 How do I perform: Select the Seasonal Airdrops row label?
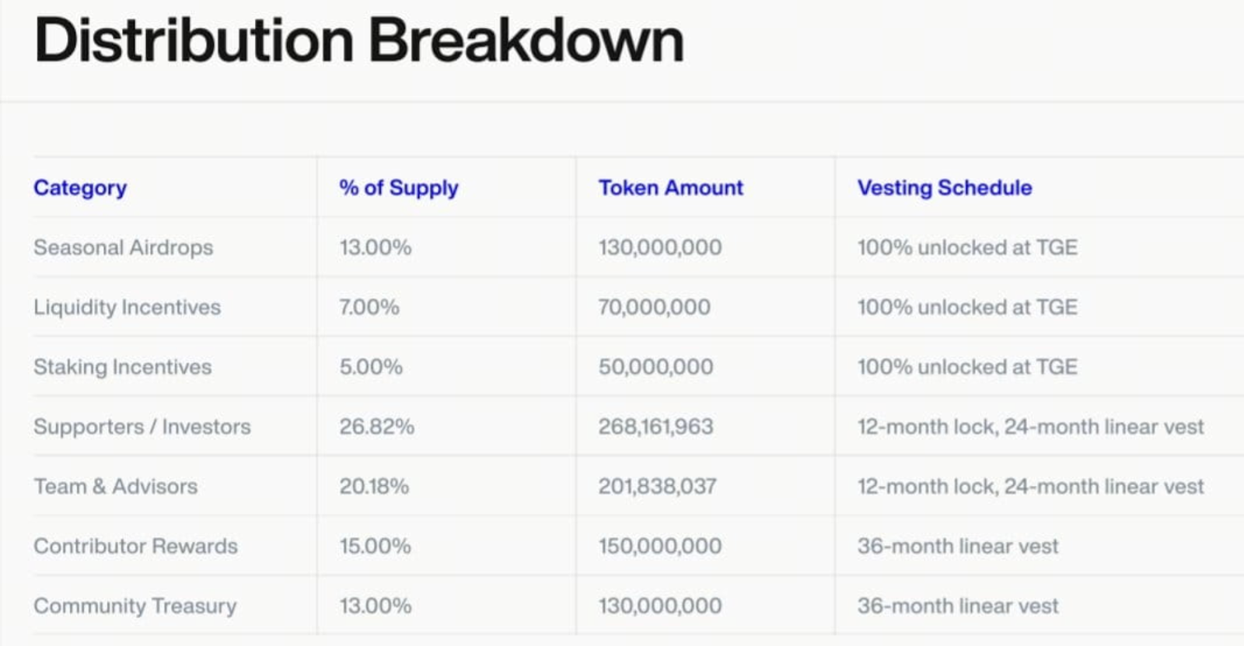(123, 247)
